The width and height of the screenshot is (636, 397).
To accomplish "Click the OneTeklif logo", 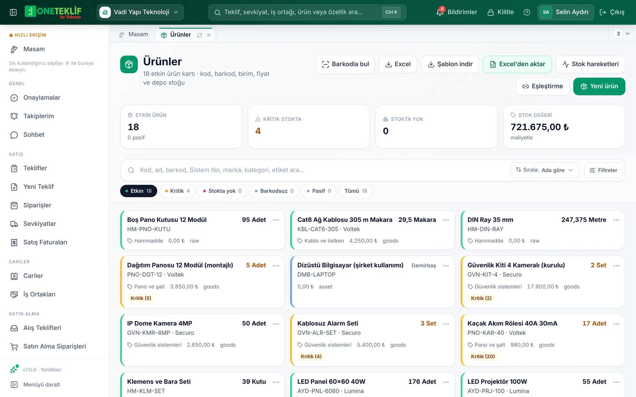I will [x=53, y=12].
